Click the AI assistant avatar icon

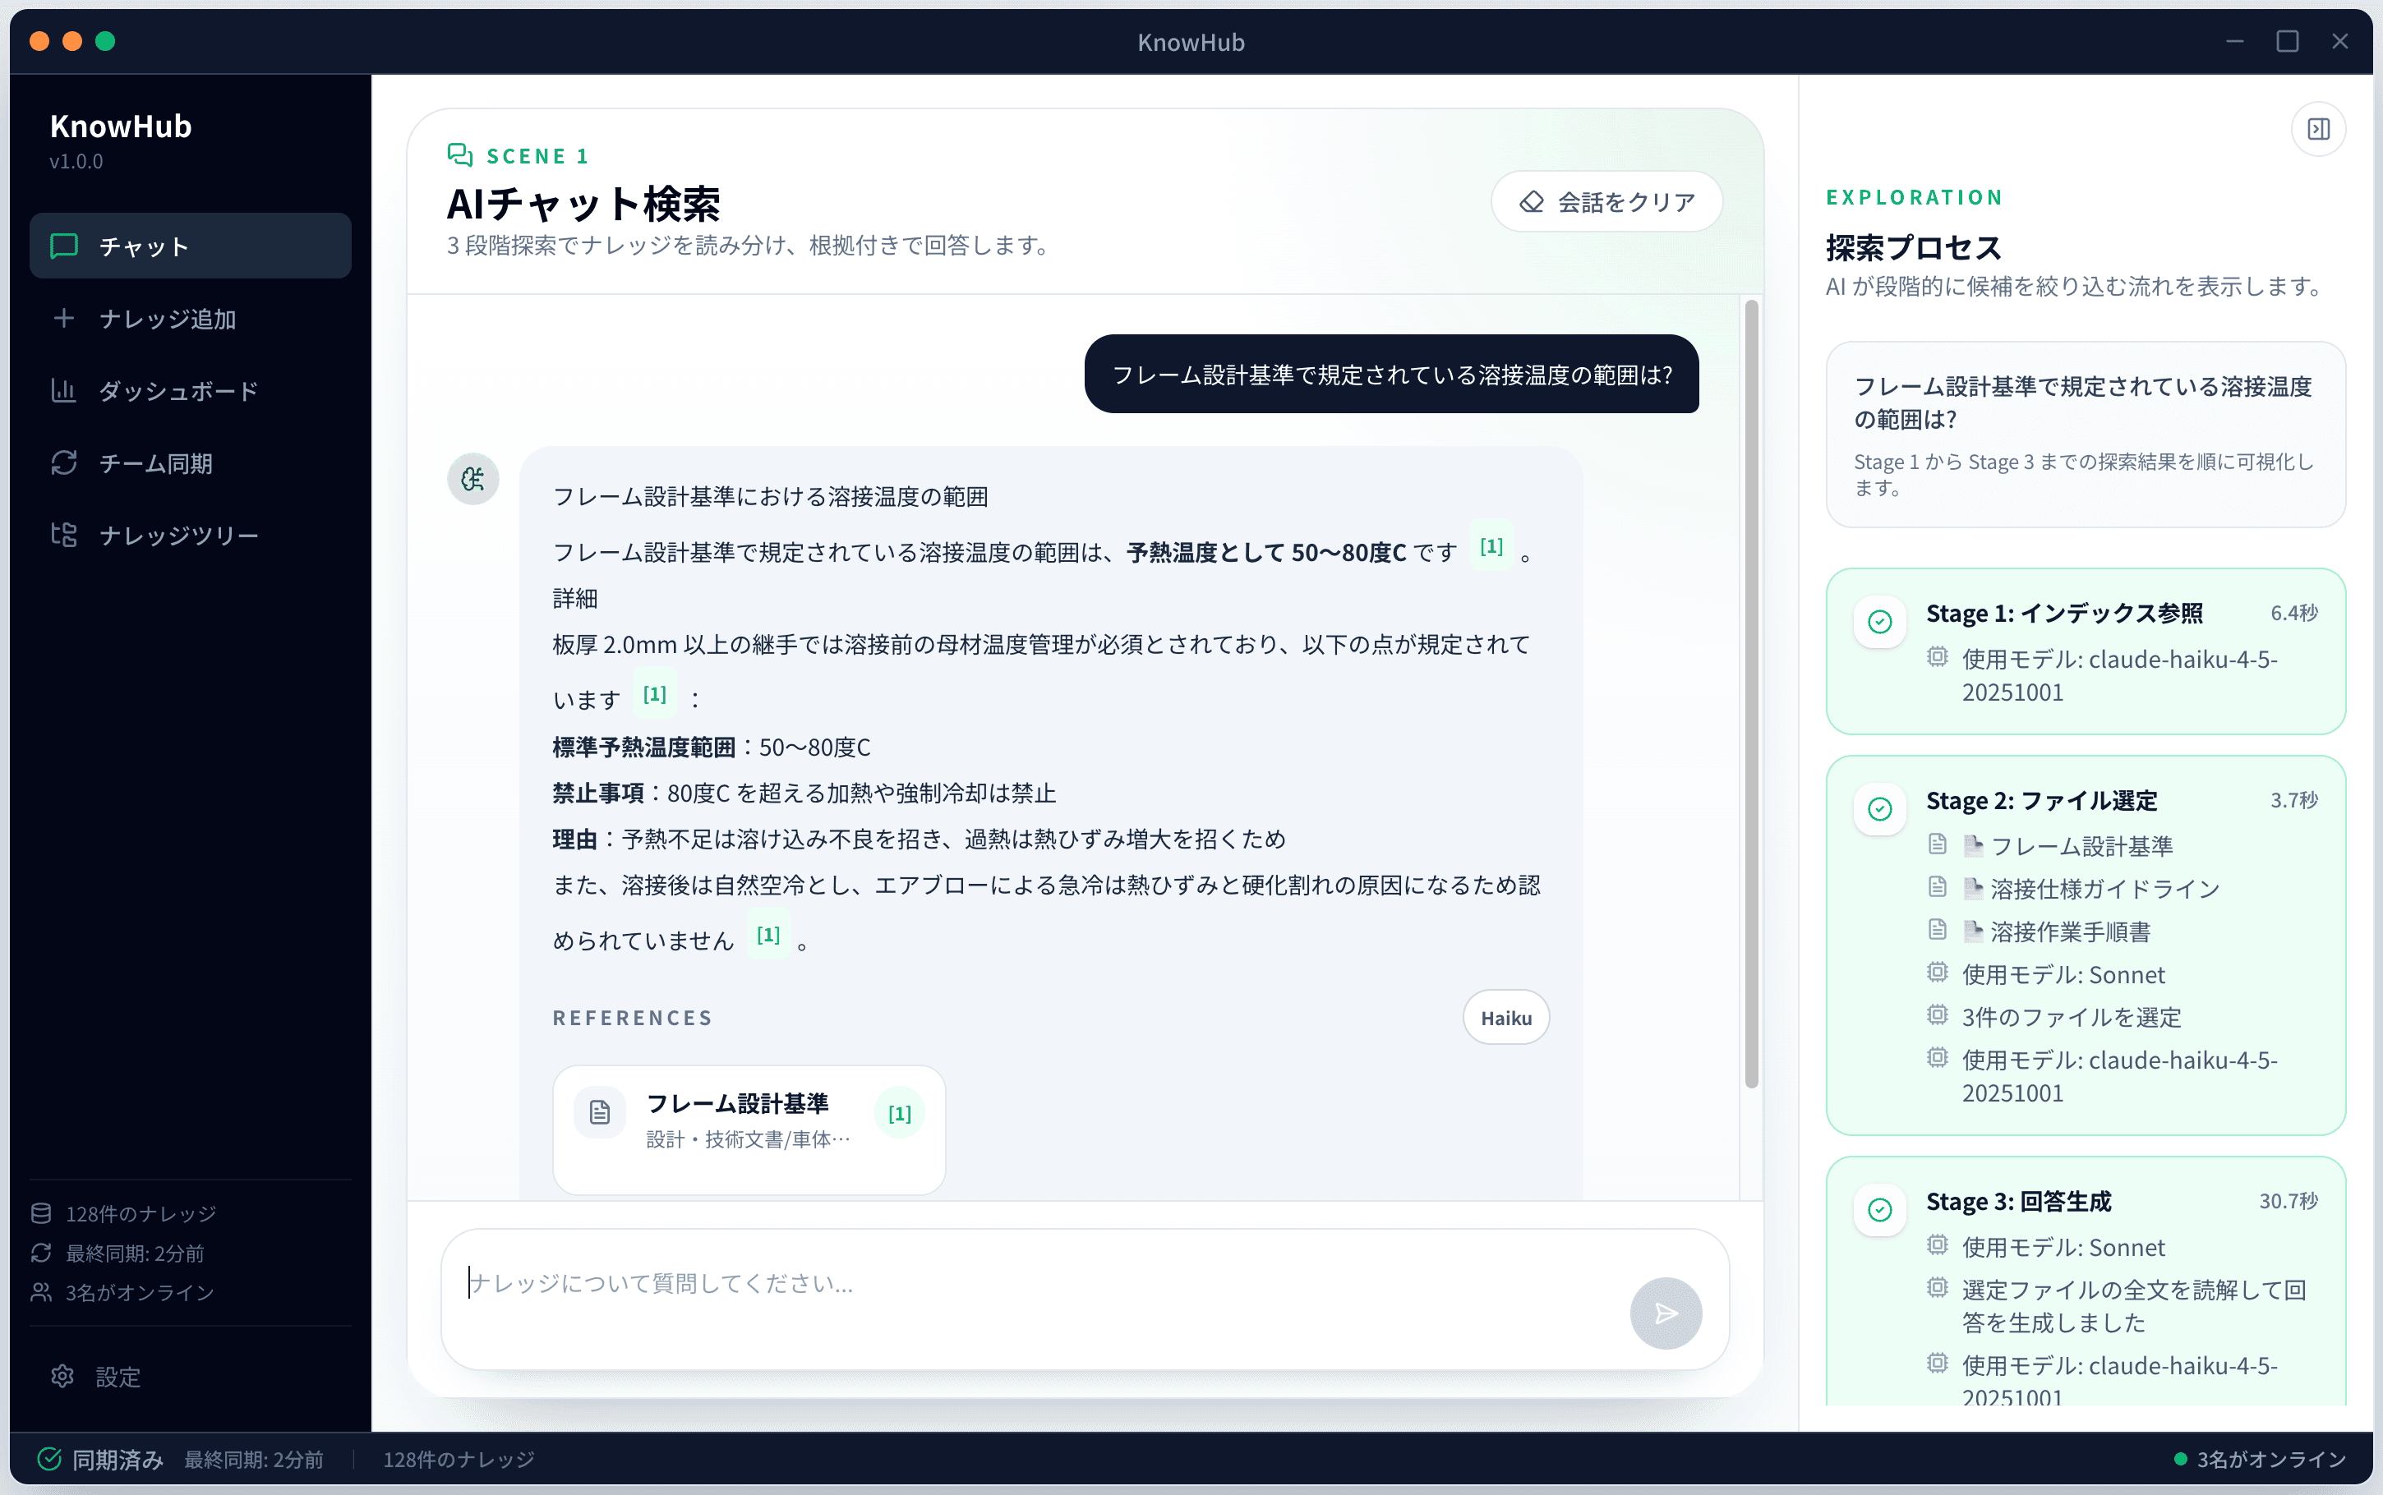472,479
